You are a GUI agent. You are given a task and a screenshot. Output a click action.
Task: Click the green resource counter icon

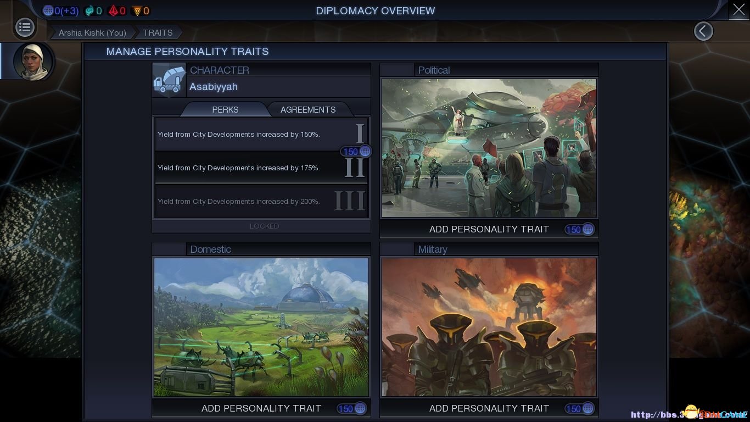89,10
